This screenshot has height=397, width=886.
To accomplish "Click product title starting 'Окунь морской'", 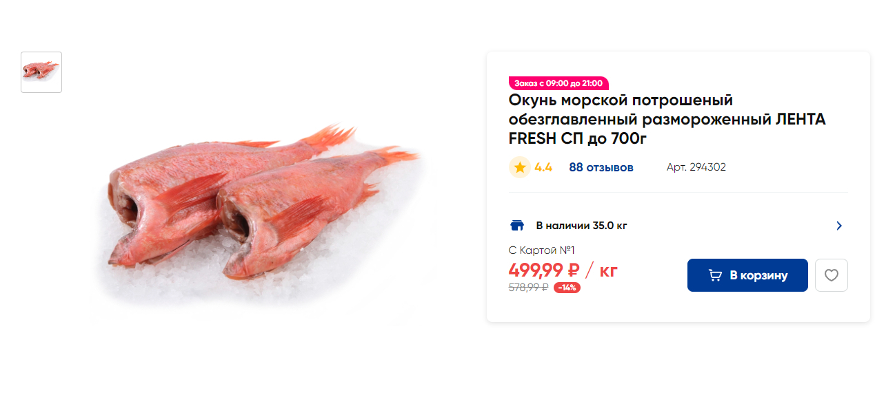I will pyautogui.click(x=667, y=120).
